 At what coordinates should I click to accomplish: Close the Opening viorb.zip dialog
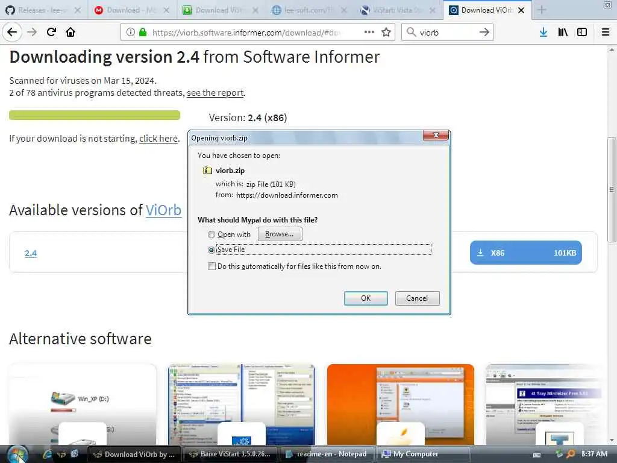[x=436, y=135]
